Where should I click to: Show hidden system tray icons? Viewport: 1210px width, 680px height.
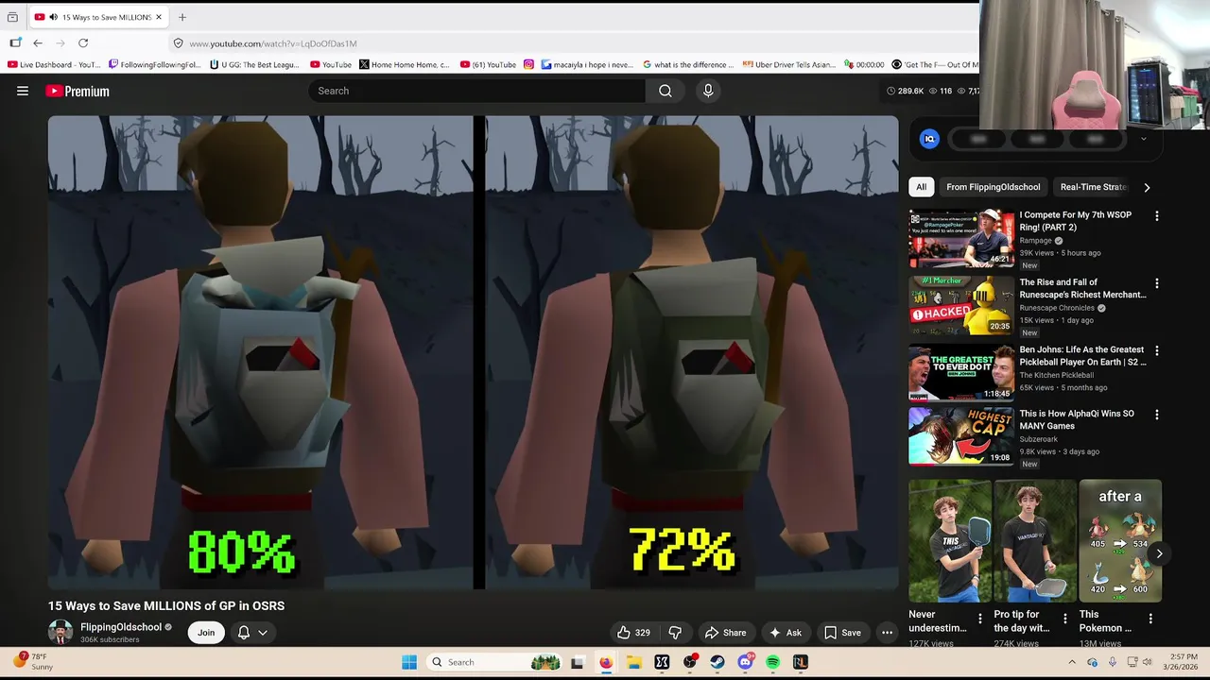click(x=1072, y=662)
